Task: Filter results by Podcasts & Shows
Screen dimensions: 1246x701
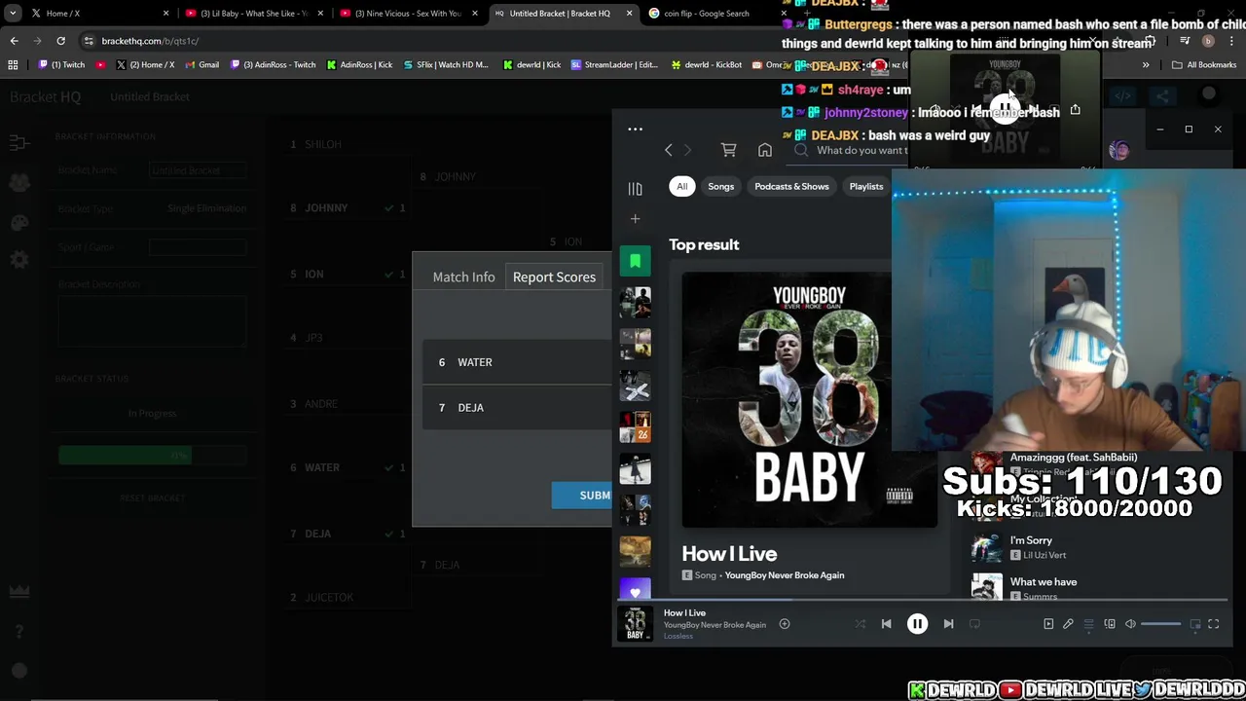Action: point(791,186)
